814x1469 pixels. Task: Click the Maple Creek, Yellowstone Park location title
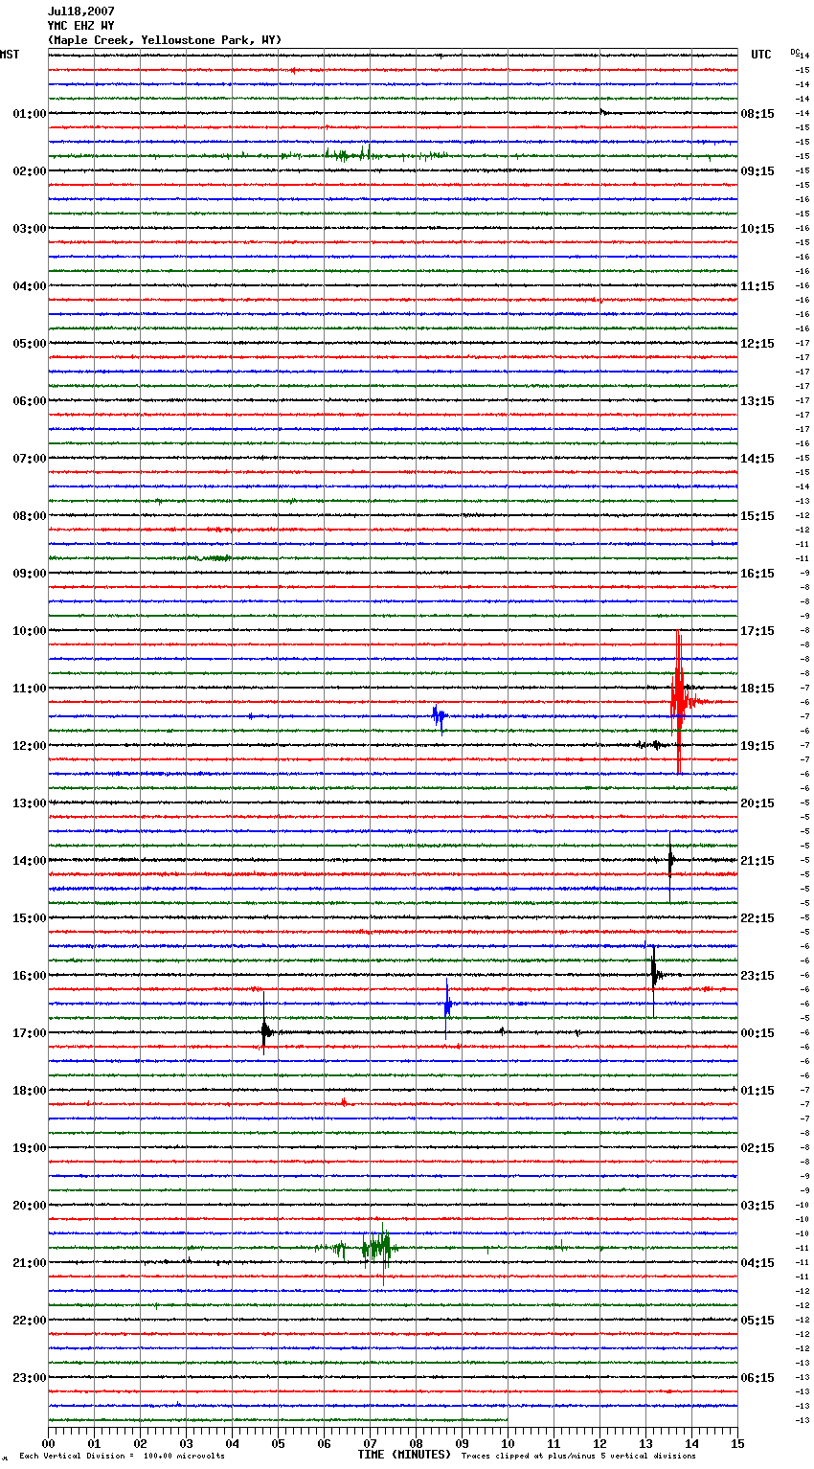point(165,40)
